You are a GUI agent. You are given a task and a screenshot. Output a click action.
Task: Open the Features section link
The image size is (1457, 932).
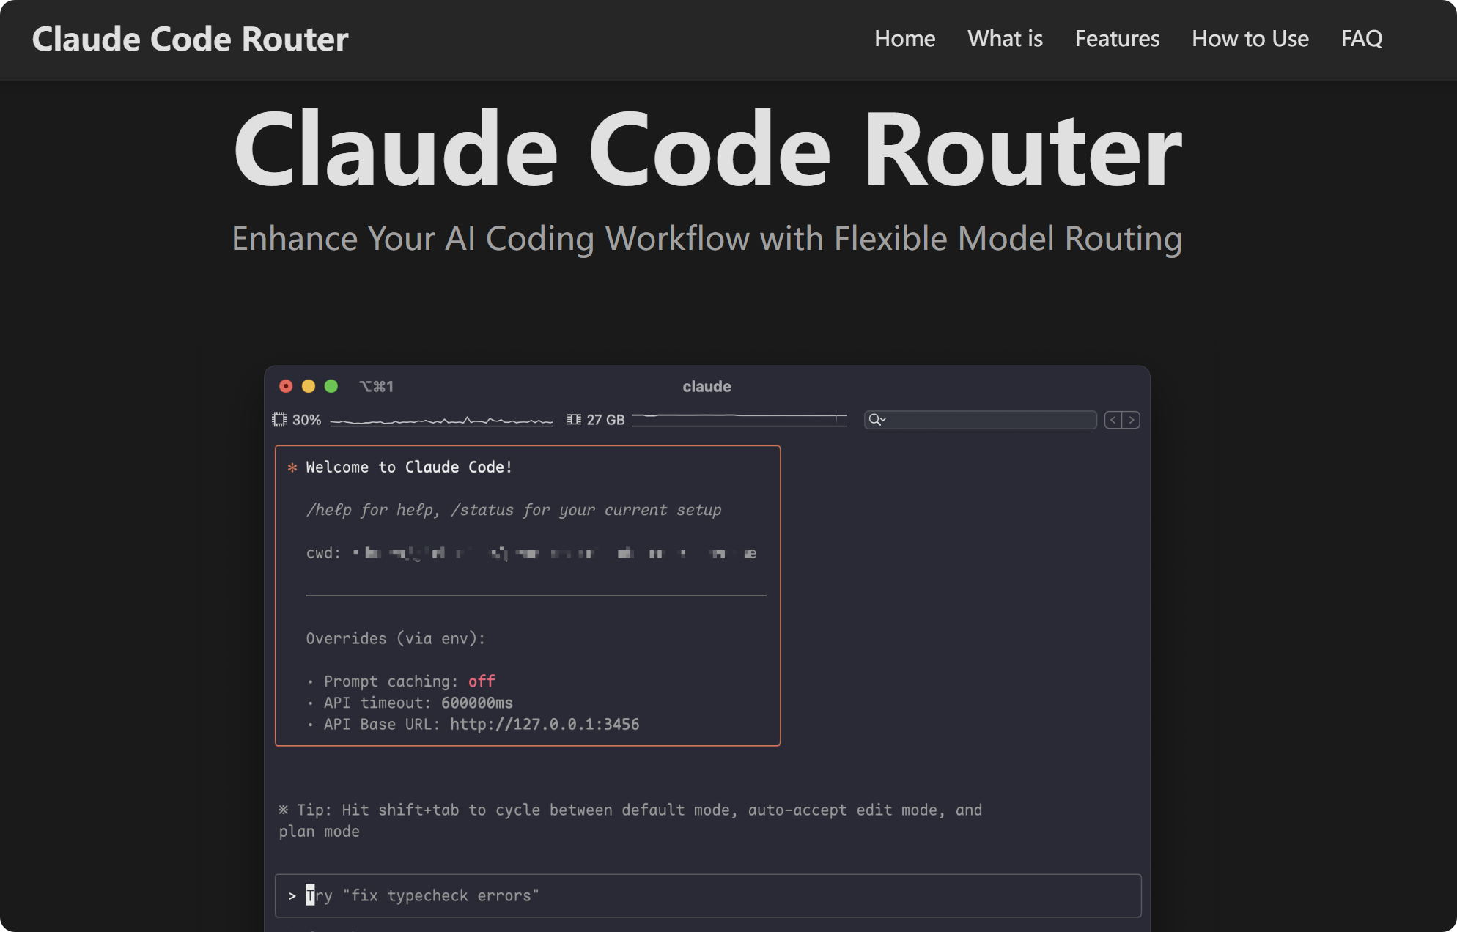[x=1116, y=39]
